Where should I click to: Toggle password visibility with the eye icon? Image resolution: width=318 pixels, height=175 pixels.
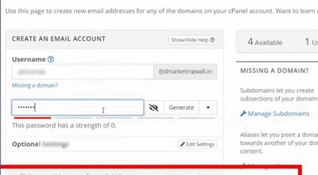[x=154, y=108]
